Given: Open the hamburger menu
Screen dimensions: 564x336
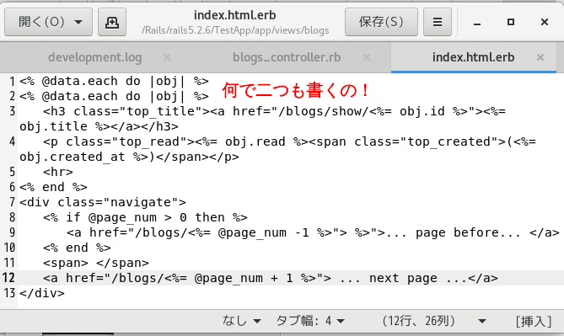Looking at the screenshot, I should 438,22.
